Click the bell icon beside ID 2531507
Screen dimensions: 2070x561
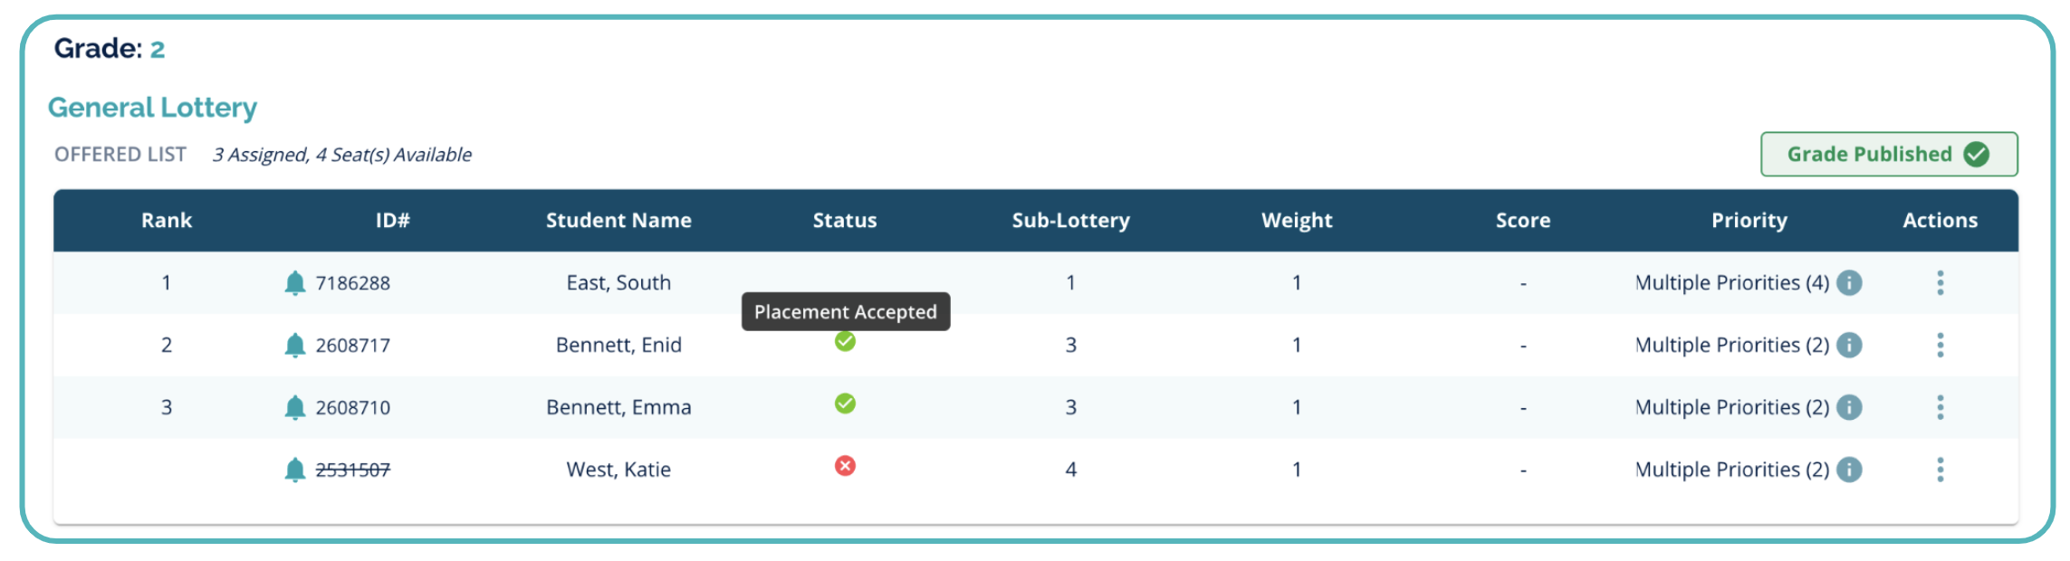295,470
